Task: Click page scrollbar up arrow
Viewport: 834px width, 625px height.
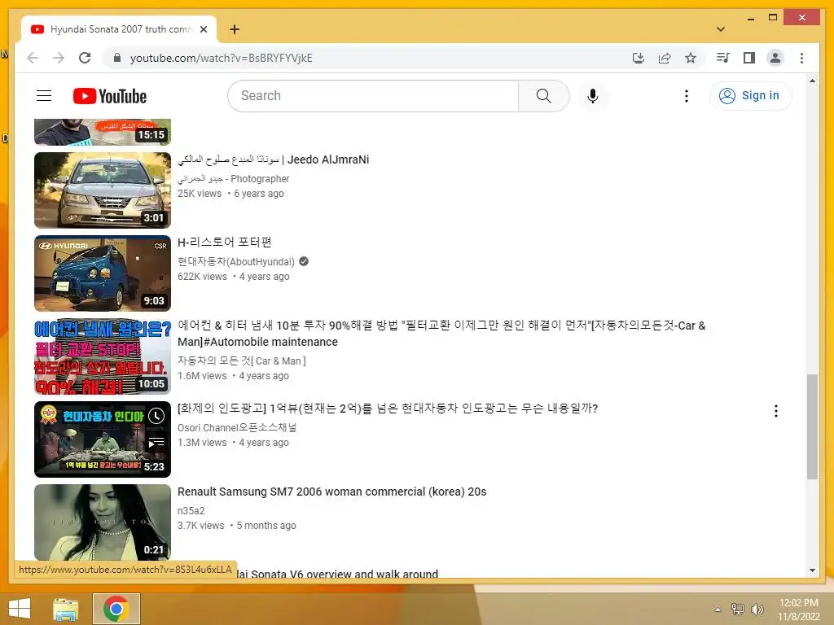Action: point(812,81)
